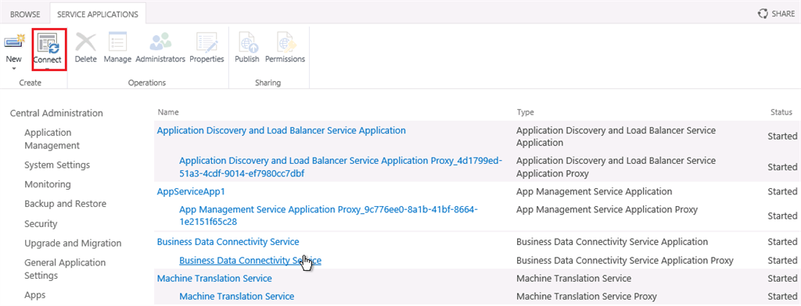Click the Name column header
The width and height of the screenshot is (801, 306).
tap(168, 112)
